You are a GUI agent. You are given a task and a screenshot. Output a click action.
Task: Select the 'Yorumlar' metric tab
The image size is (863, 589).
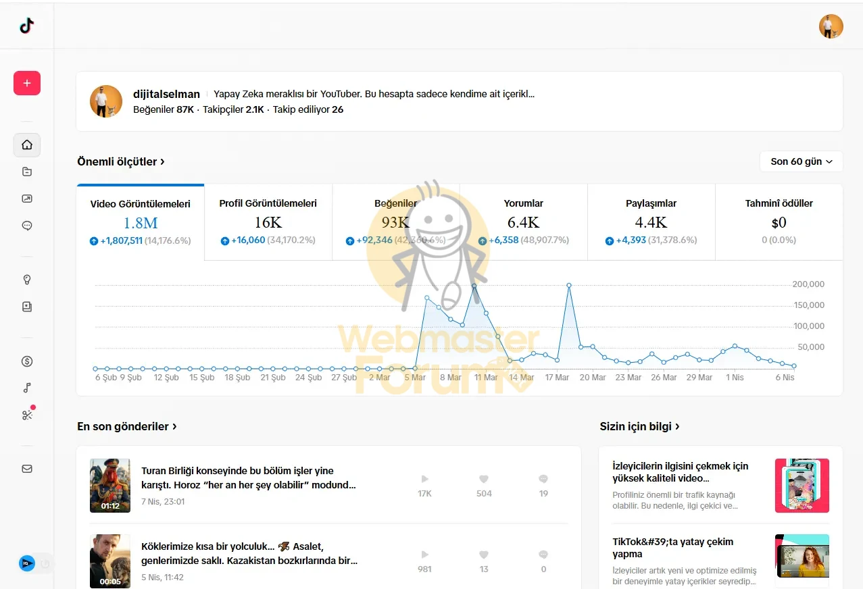pyautogui.click(x=523, y=222)
